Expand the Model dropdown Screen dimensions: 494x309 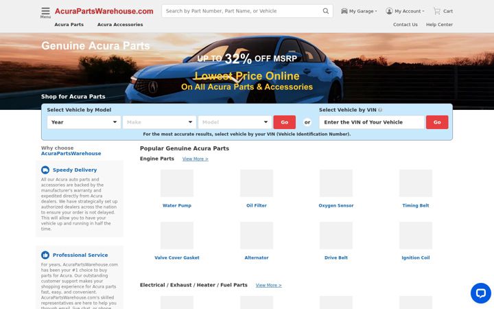[235, 122]
